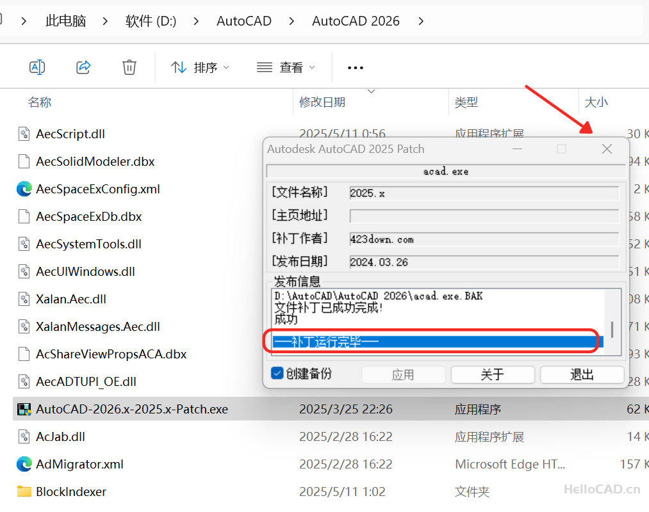
Task: Select the AecADTUPI_OE.dll file icon
Action: (x=24, y=381)
